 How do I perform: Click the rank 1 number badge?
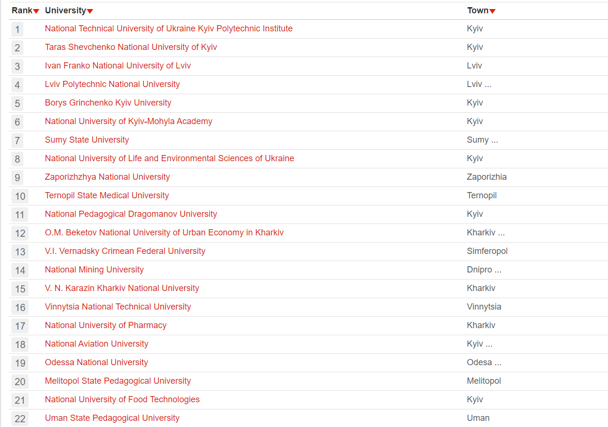[x=18, y=29]
